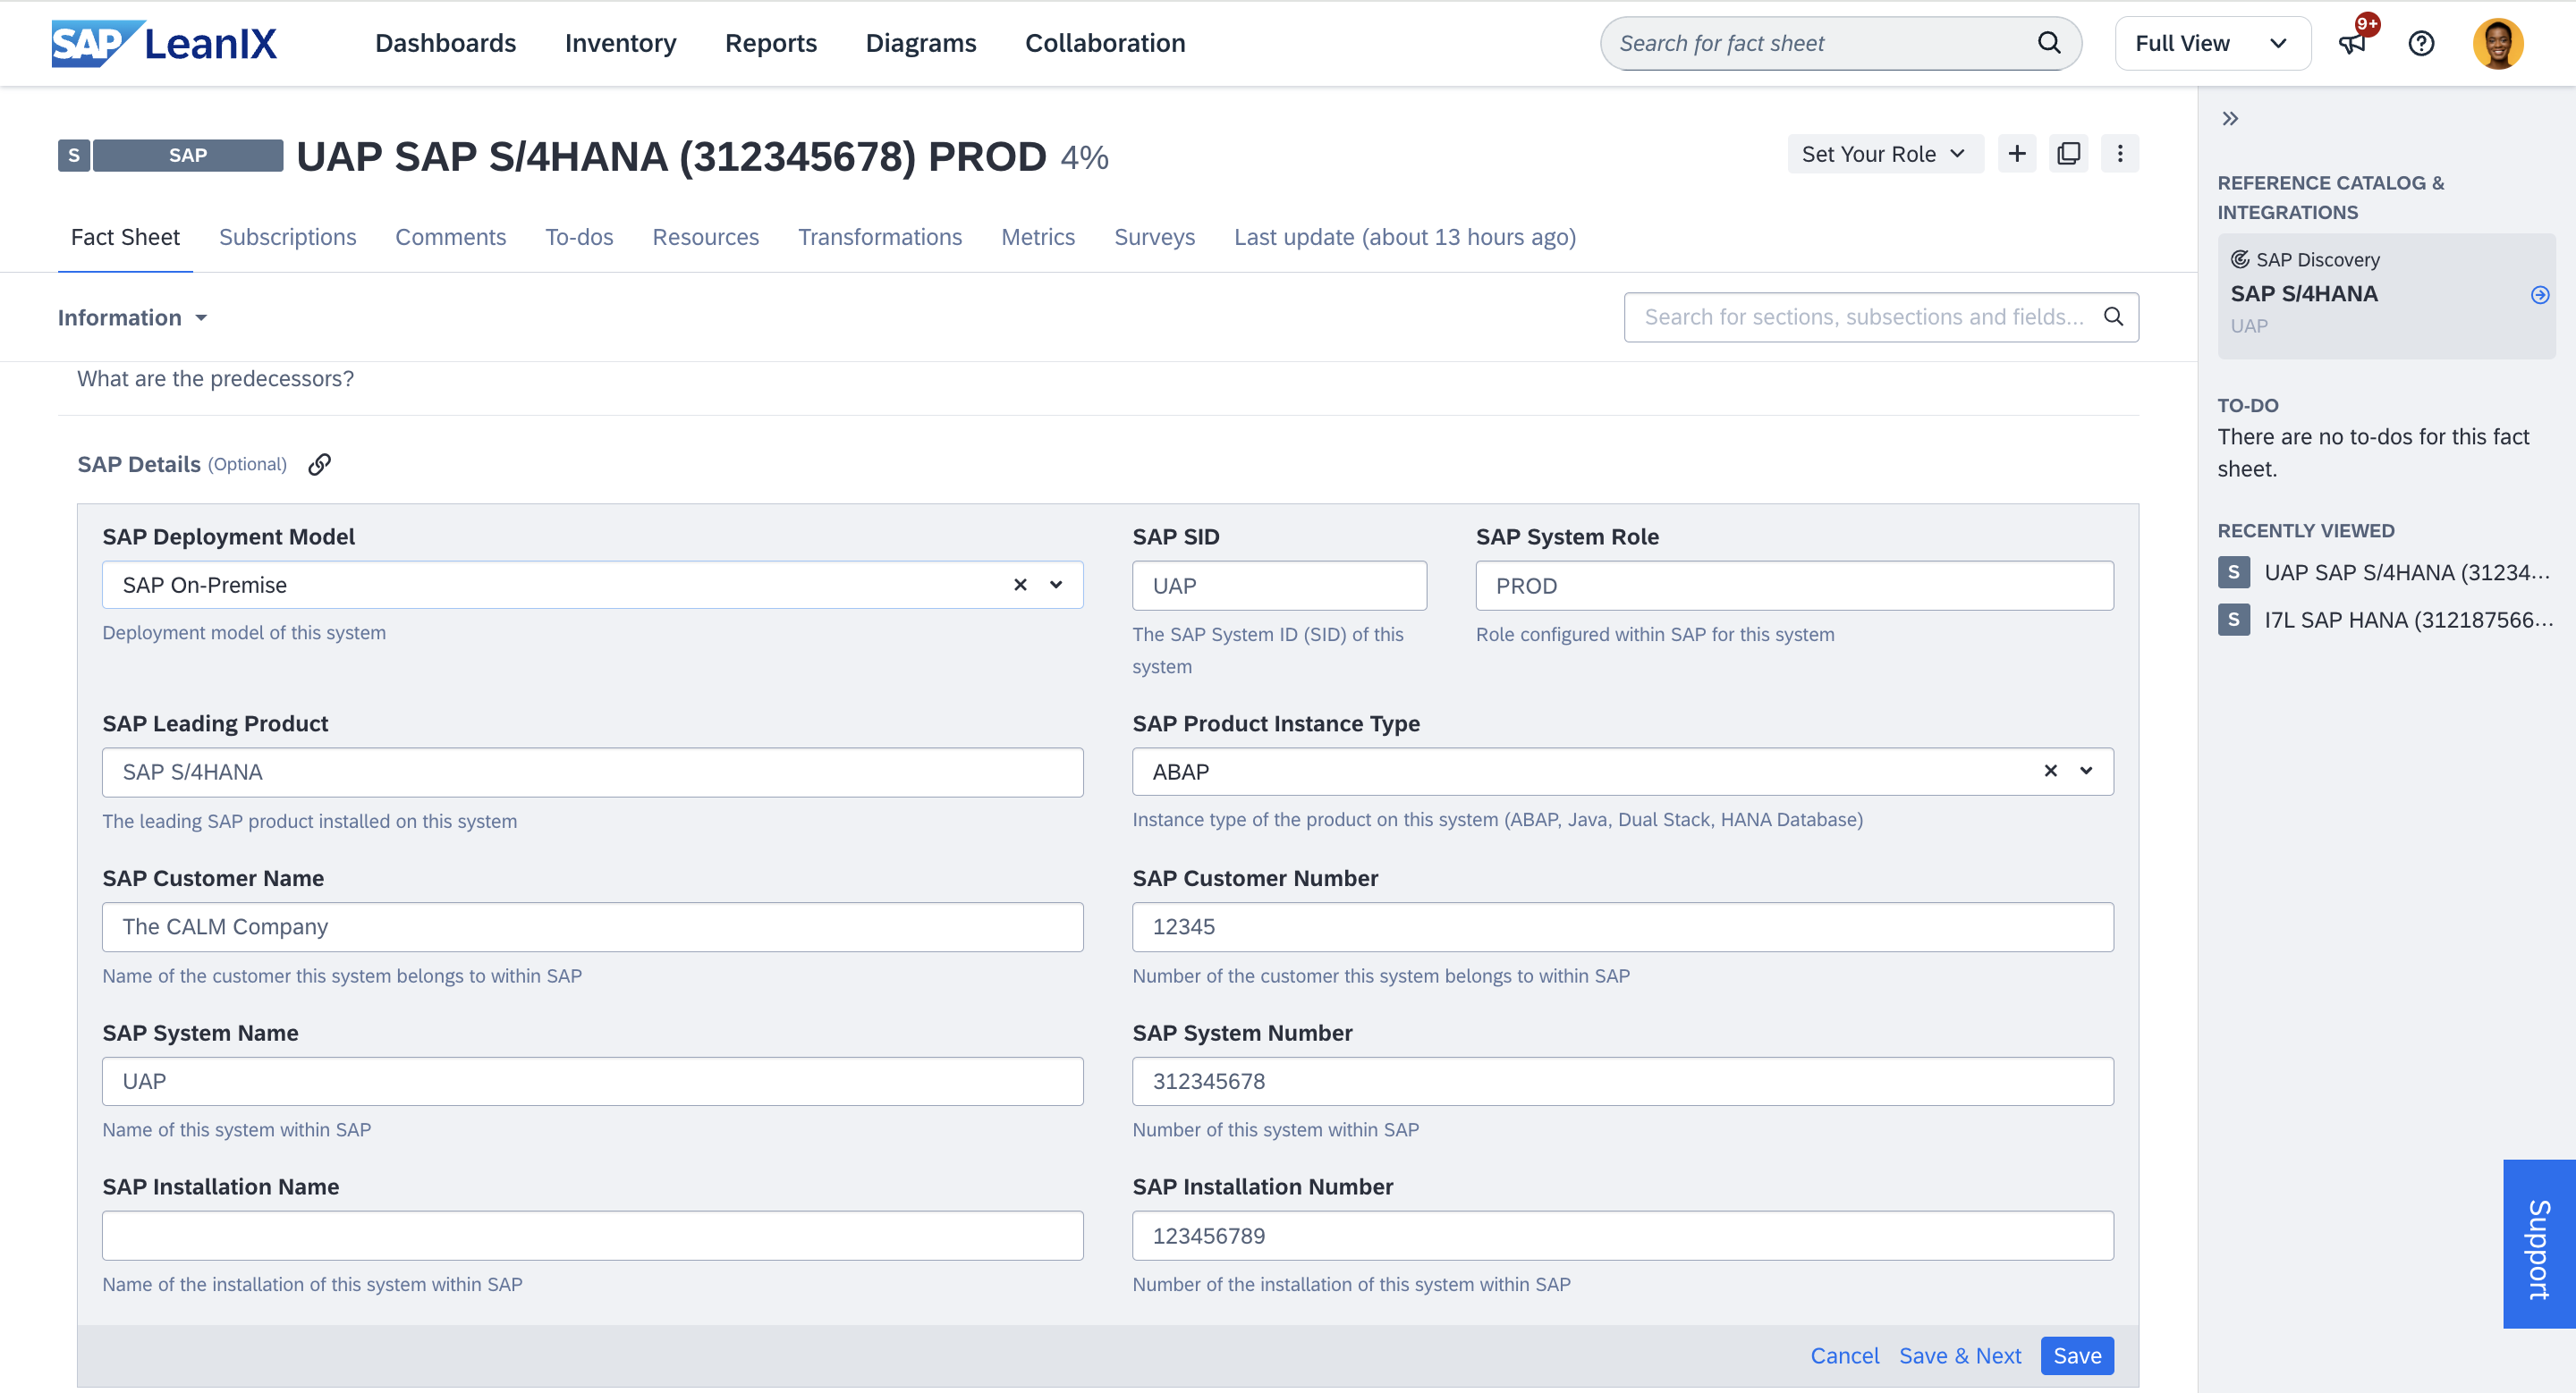Click the copy fact sheet icon
2576x1393 pixels.
2068,154
